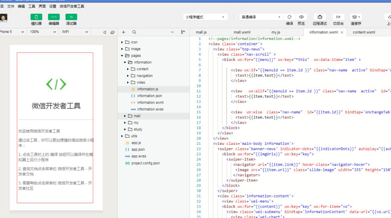Switch to the my.js tab
Image resolution: width=391 pixels, height=218 pixels.
pos(276,32)
